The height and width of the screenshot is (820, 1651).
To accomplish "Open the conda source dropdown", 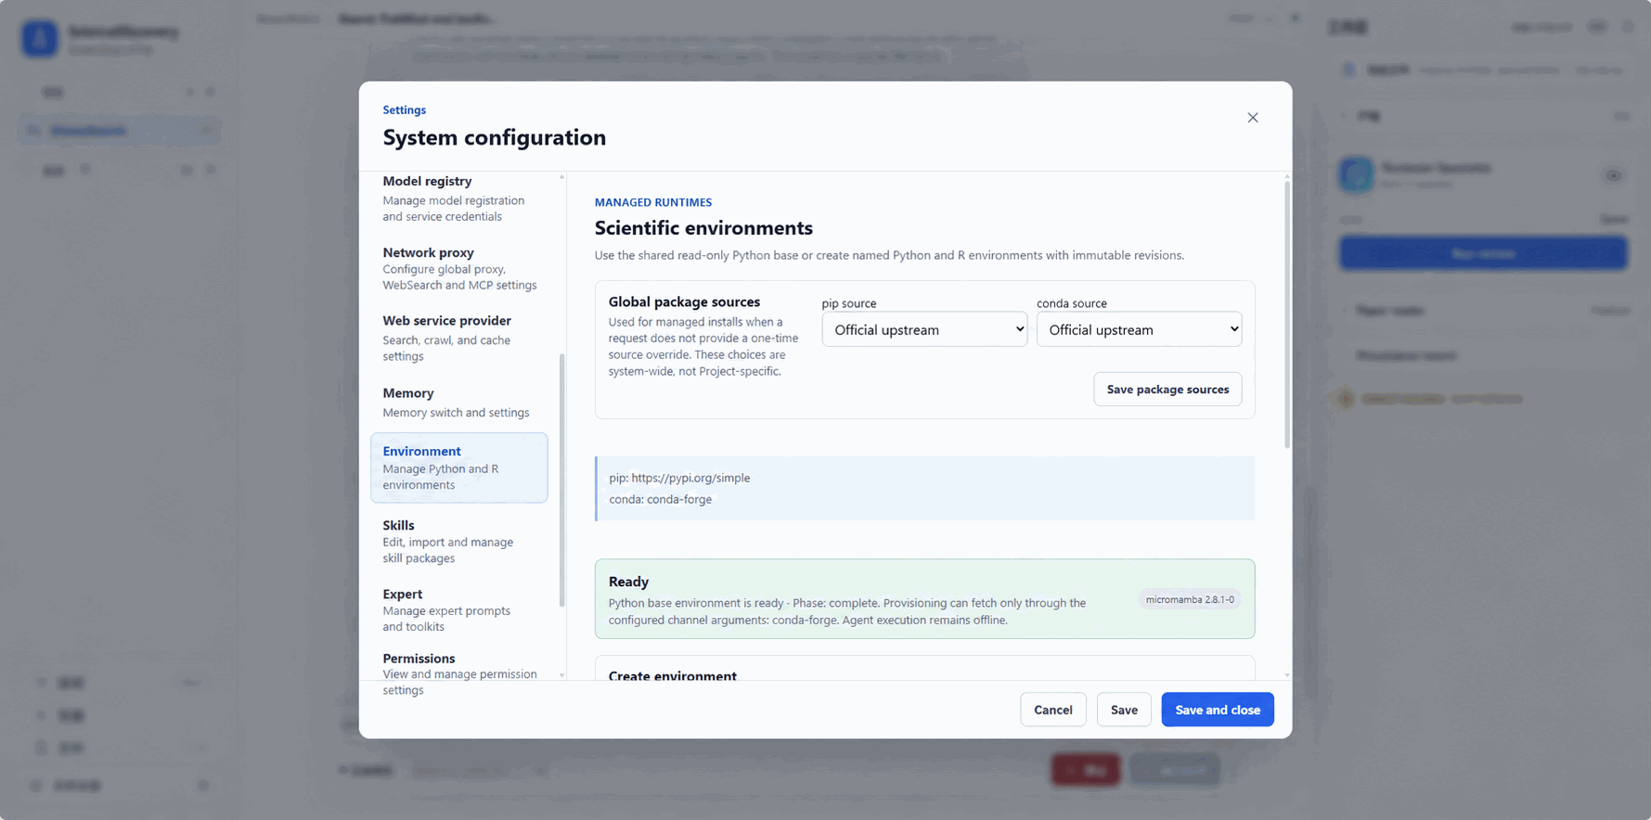I will point(1139,329).
